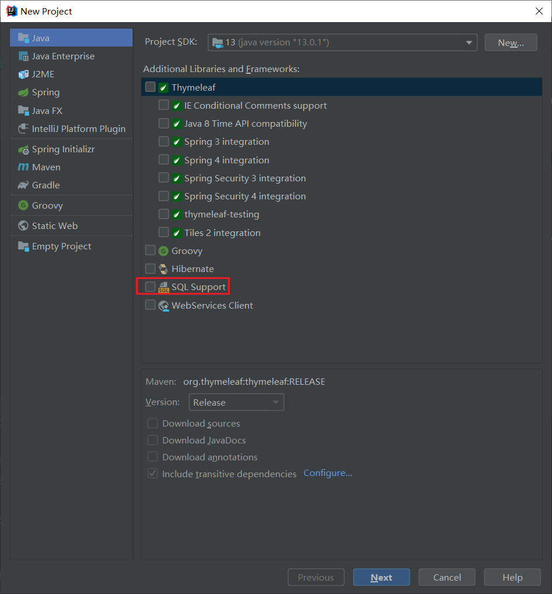Enable the Hibernate checkbox
Image resolution: width=552 pixels, height=594 pixels.
[151, 269]
